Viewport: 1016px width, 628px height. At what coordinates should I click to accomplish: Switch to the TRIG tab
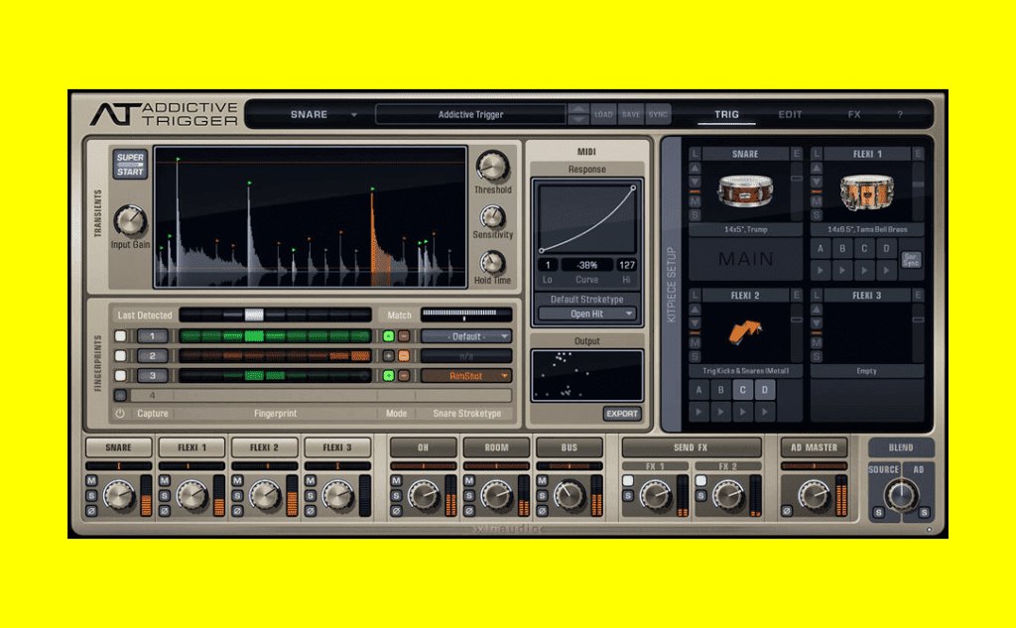point(726,115)
